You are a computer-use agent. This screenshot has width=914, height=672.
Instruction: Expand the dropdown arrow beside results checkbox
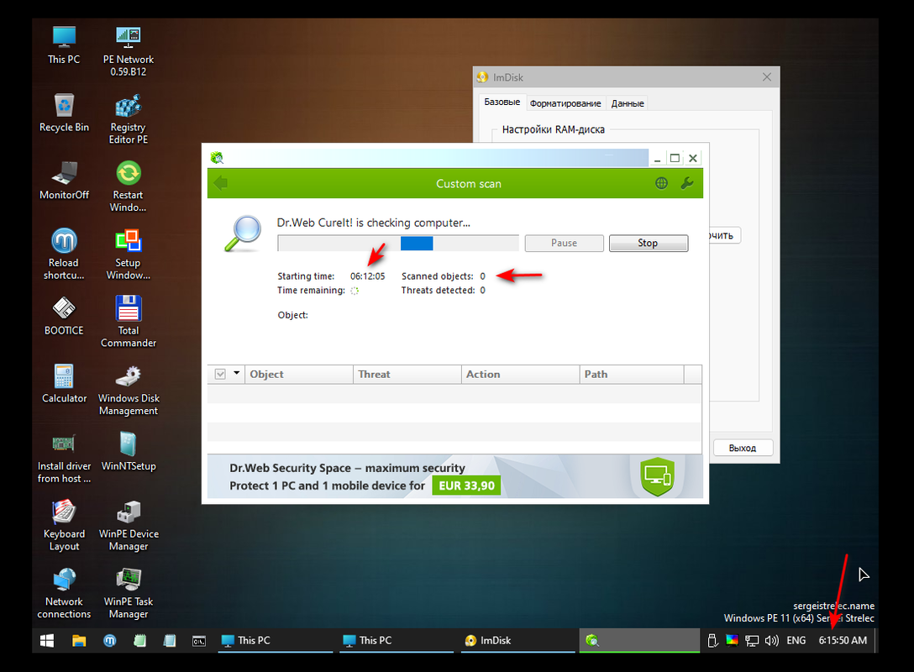pos(237,373)
